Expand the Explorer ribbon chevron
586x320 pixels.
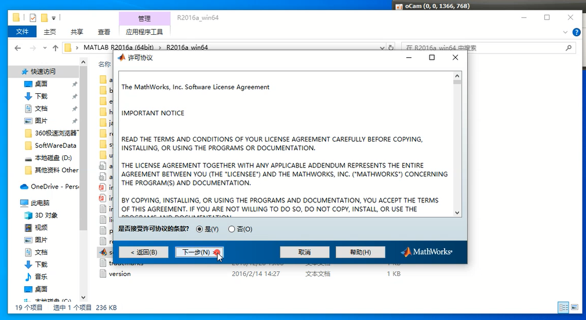565,32
